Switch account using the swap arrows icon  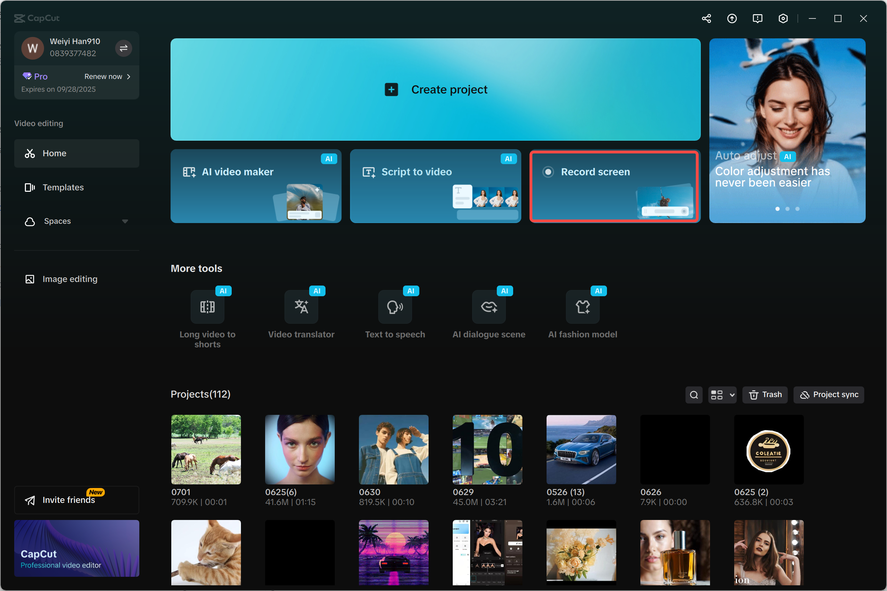point(123,48)
